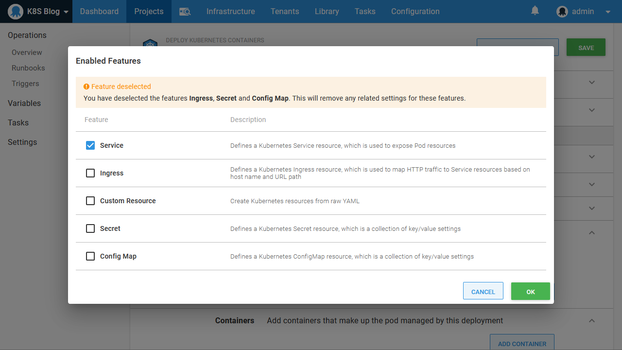Screen dimensions: 622x350
Task: Enable the Ingress feature checkbox
Action: [90, 173]
